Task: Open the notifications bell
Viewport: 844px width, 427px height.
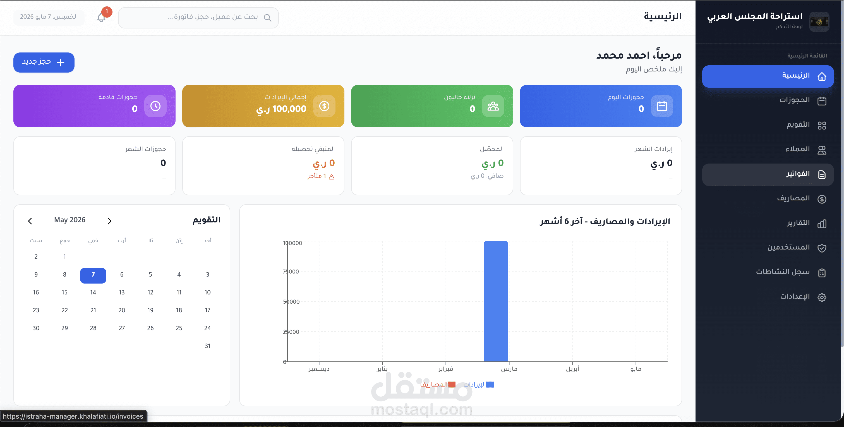Action: tap(101, 18)
